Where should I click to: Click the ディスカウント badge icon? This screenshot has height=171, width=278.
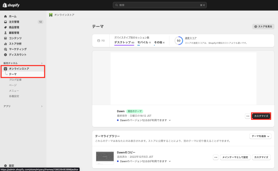[x=5, y=55]
